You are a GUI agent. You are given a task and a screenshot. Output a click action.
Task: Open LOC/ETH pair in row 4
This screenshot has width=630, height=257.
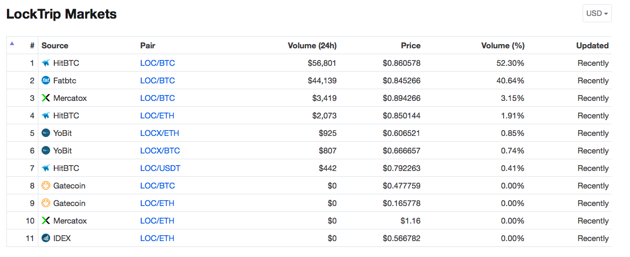point(157,116)
